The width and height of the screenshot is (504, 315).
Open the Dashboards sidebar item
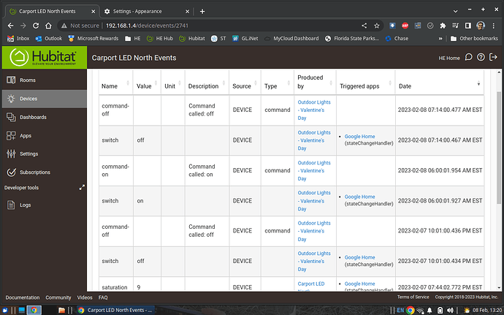pos(44,117)
